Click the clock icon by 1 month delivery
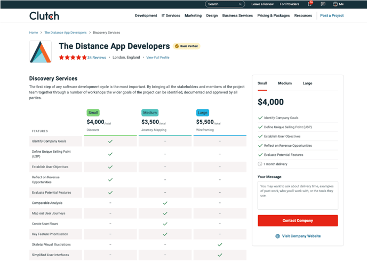Viewport: 367px width, 261px height. [260, 164]
